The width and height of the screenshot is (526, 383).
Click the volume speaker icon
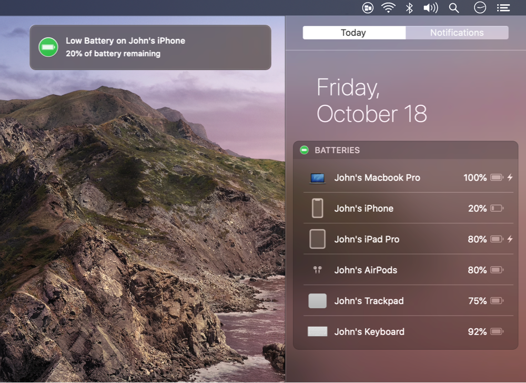pyautogui.click(x=430, y=8)
